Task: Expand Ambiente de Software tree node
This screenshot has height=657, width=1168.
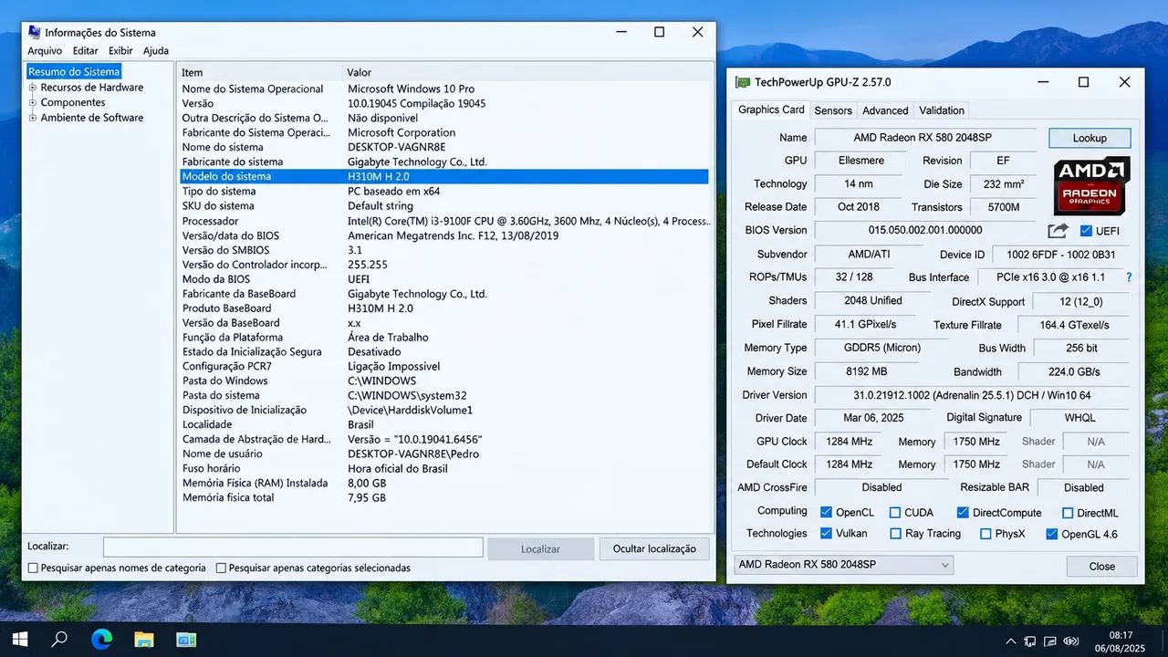Action: coord(33,118)
